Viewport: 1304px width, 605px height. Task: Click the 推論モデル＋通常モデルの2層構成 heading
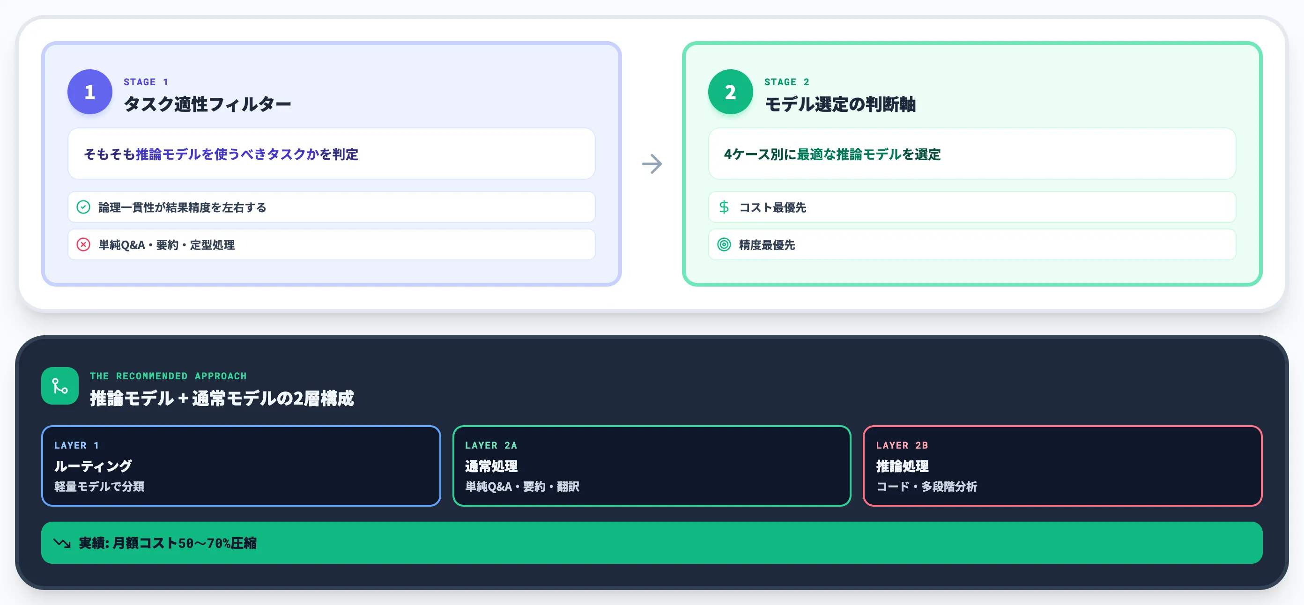click(x=222, y=398)
